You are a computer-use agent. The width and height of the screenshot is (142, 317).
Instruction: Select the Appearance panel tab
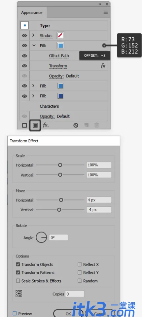(x=32, y=13)
